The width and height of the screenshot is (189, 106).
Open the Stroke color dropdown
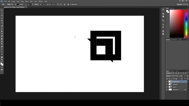click(25, 4)
